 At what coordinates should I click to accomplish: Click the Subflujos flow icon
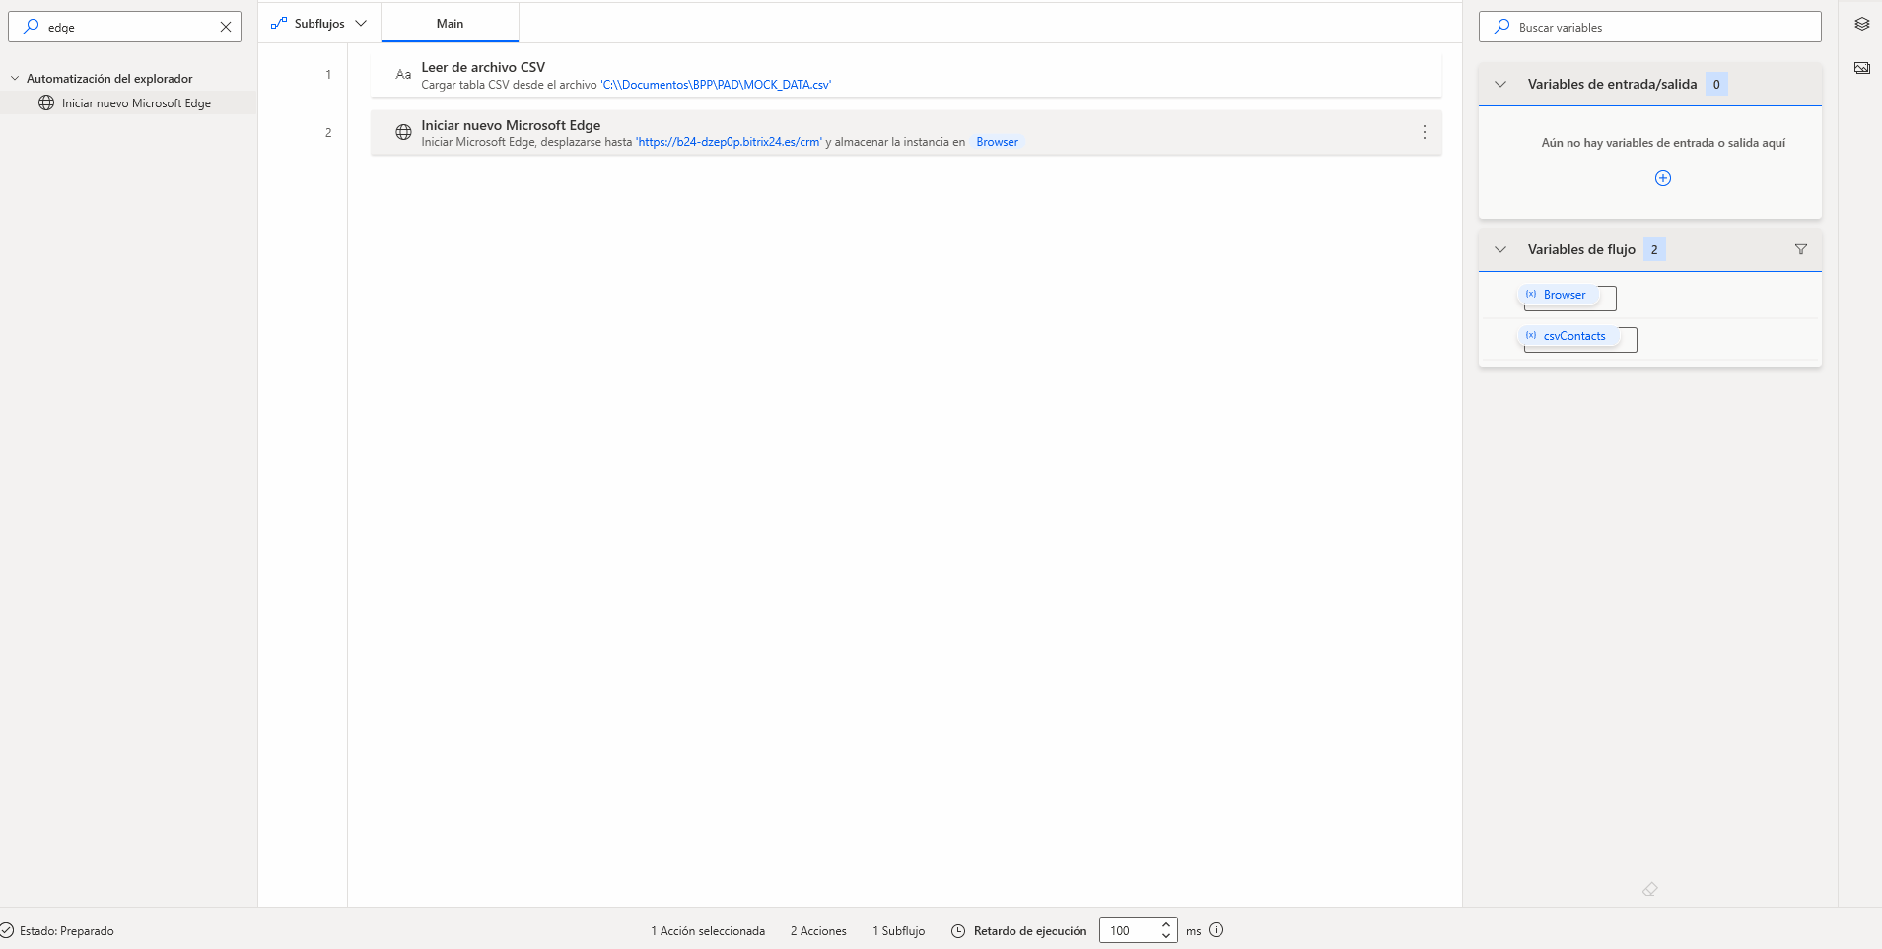coord(279,23)
